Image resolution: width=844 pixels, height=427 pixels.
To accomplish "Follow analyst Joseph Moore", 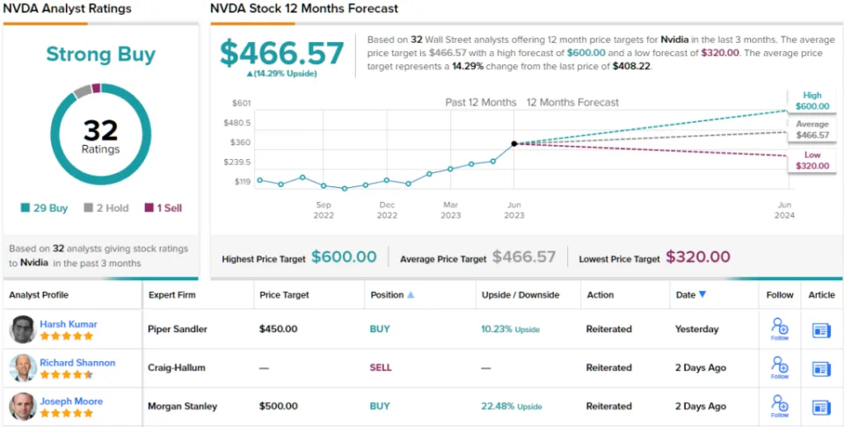I will coord(779,406).
